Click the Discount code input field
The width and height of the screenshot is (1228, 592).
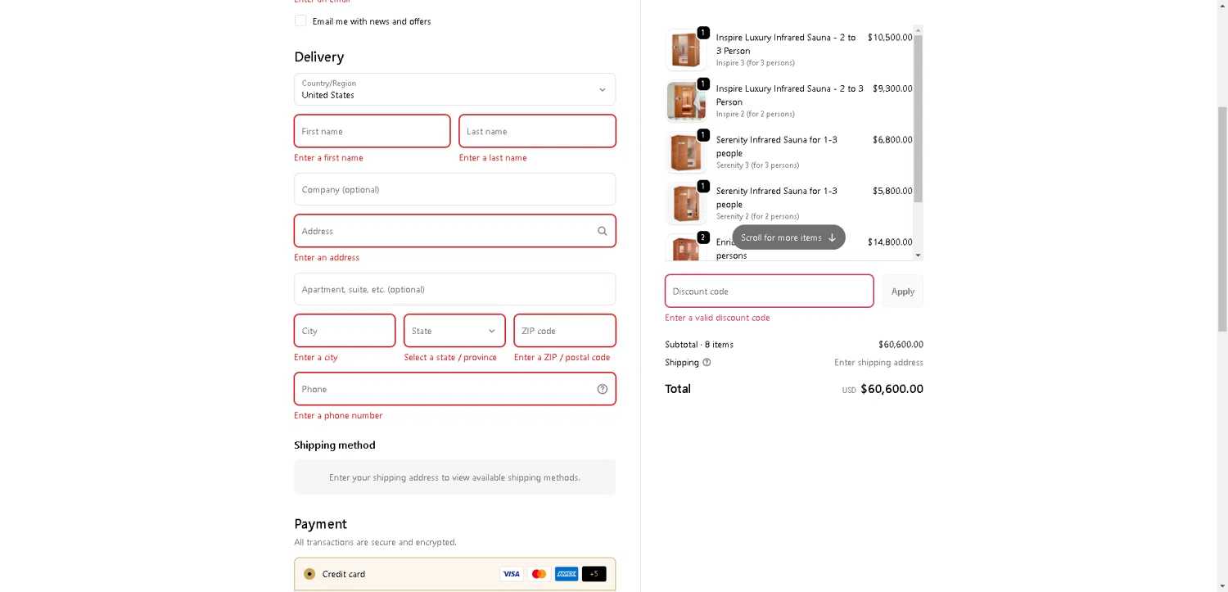point(770,291)
